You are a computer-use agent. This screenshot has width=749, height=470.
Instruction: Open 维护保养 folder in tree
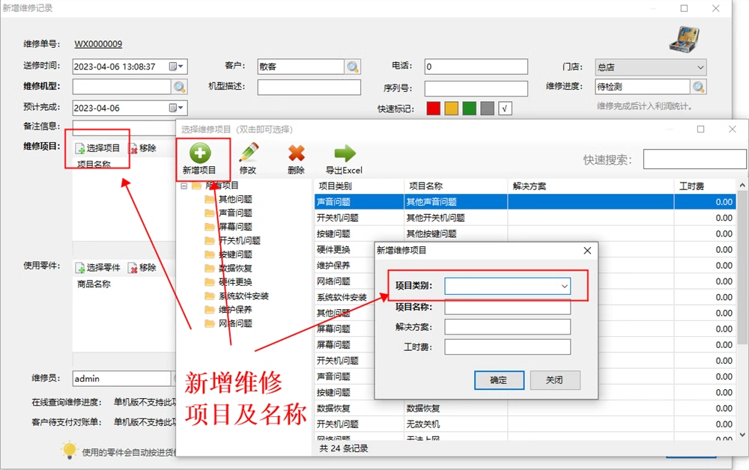click(228, 310)
